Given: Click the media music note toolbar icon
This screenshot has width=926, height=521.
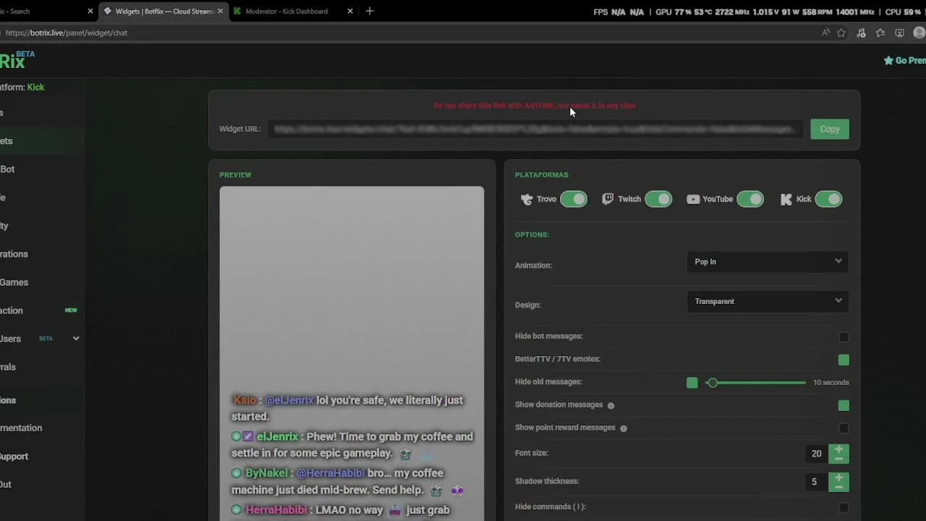Looking at the screenshot, I should pyautogui.click(x=861, y=33).
